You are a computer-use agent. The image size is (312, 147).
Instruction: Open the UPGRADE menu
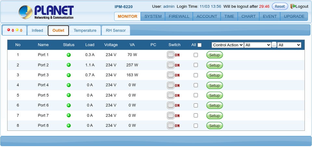[x=294, y=16]
